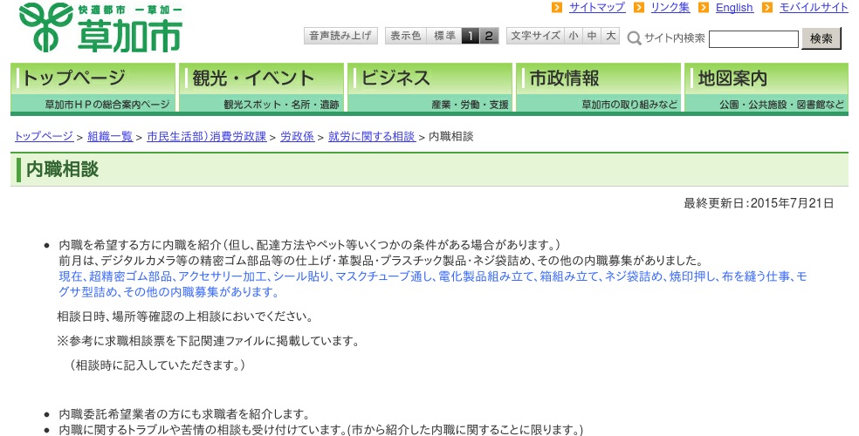
Task: Click the orange arrow icon before サイトマップ
Action: (557, 8)
